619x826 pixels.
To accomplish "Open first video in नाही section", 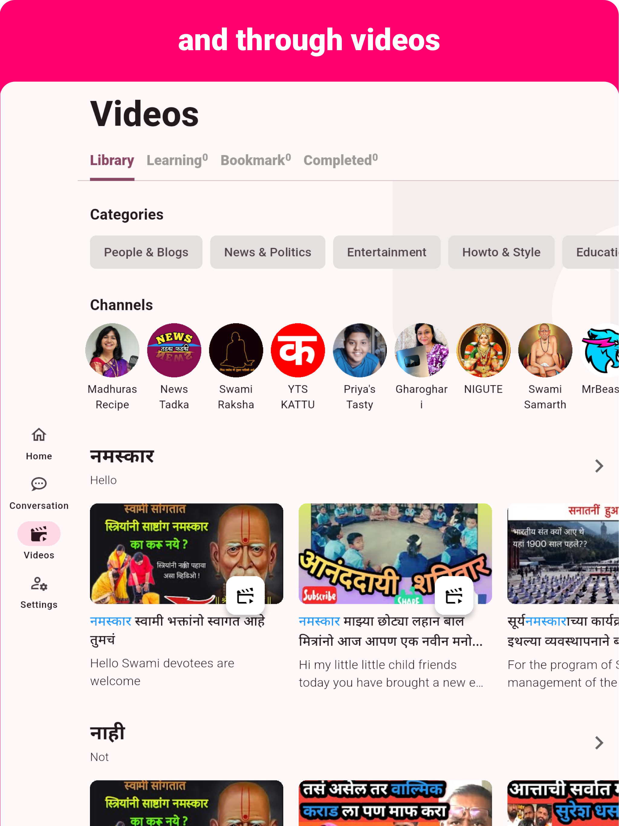I will tap(186, 803).
